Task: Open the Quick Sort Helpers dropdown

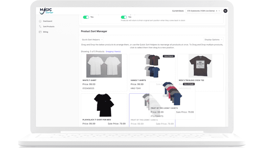Action: click(92, 40)
